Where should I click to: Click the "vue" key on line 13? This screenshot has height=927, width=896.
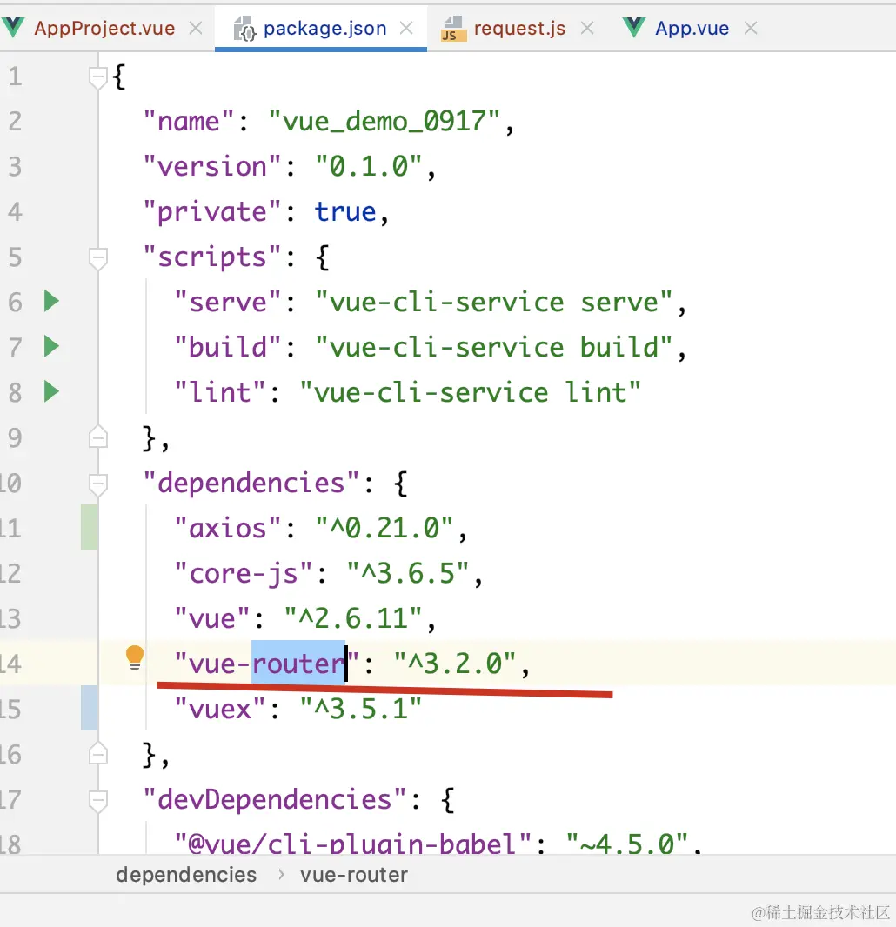click(x=212, y=618)
